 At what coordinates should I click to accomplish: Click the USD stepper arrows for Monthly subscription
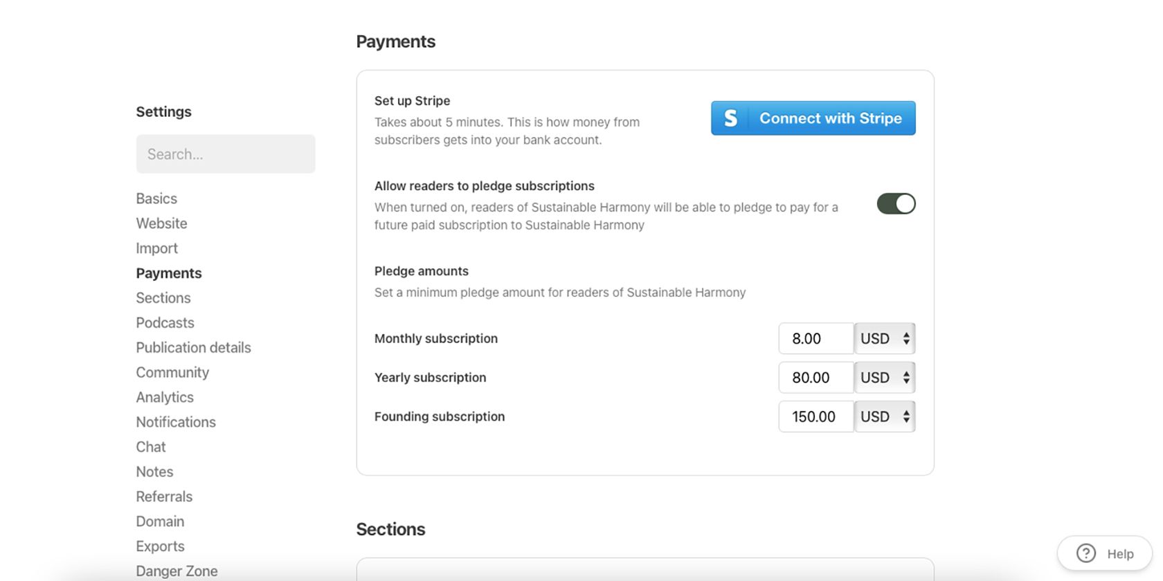905,338
